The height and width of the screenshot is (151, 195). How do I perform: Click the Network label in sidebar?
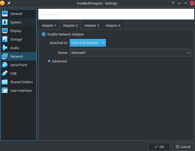[x=17, y=56]
